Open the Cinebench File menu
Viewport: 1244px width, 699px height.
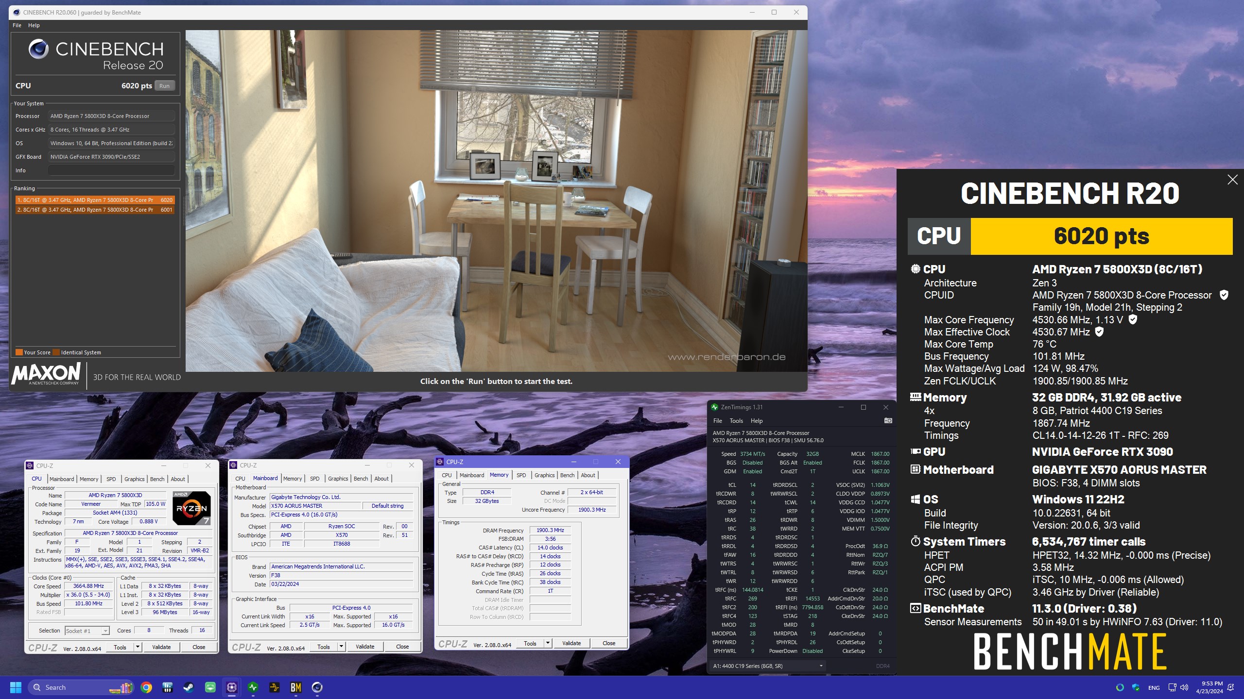(x=17, y=25)
